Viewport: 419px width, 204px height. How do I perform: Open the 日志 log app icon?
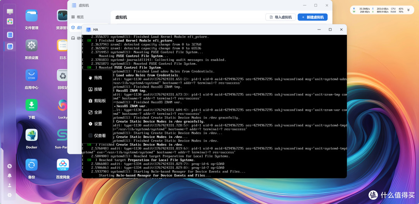click(63, 45)
